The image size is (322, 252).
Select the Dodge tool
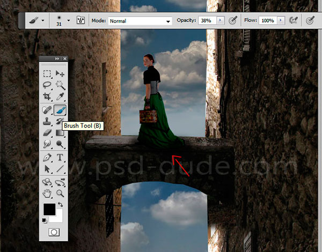[x=60, y=144]
